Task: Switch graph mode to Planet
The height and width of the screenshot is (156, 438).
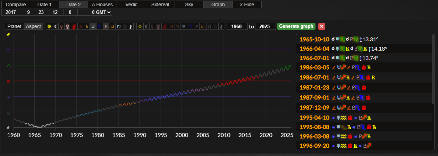Action: [15, 26]
